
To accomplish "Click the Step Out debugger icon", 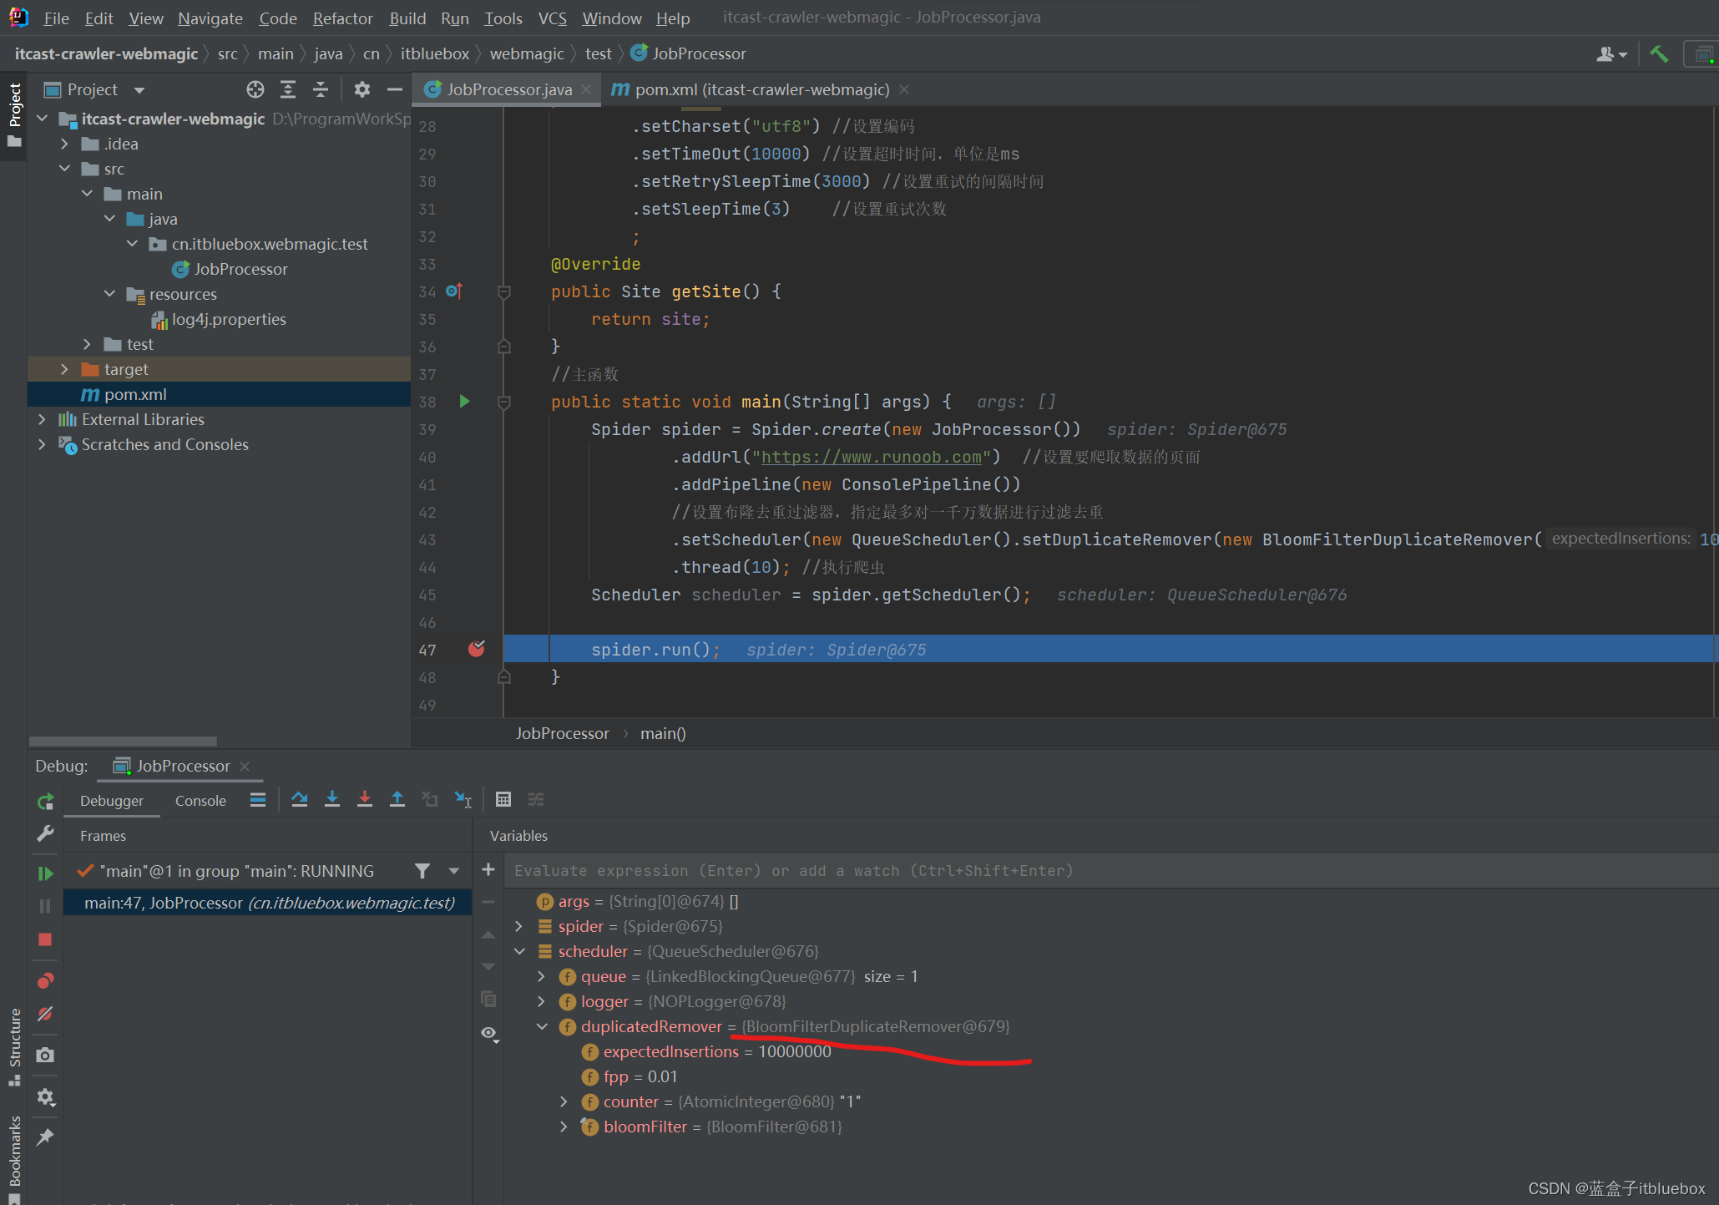I will pos(397,799).
